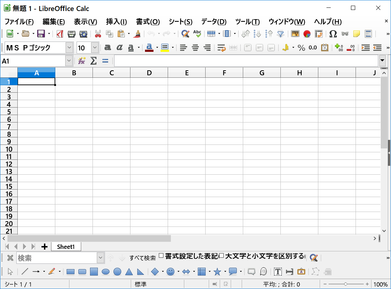Click in the 検索 search text field

(x=56, y=258)
